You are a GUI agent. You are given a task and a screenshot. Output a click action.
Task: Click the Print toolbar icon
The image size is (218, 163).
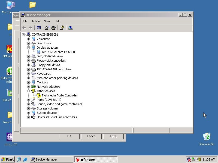53,28
